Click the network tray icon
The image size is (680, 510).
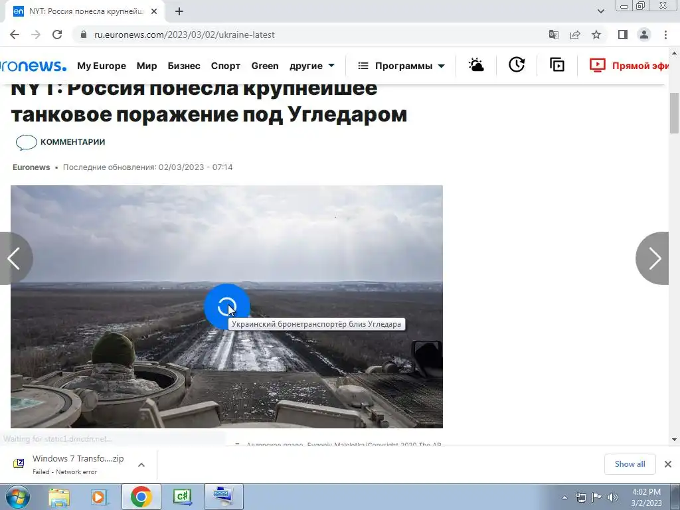pos(580,497)
